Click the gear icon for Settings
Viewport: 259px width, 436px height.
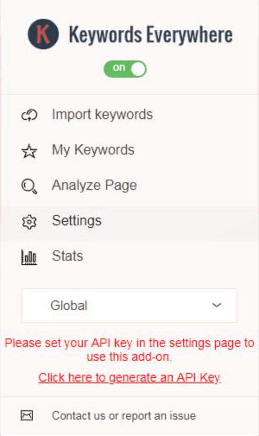tap(29, 221)
